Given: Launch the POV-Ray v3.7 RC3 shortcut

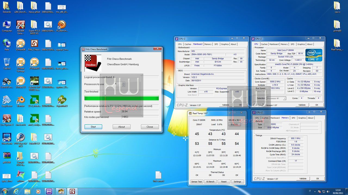Looking at the screenshot, I should point(21,140).
